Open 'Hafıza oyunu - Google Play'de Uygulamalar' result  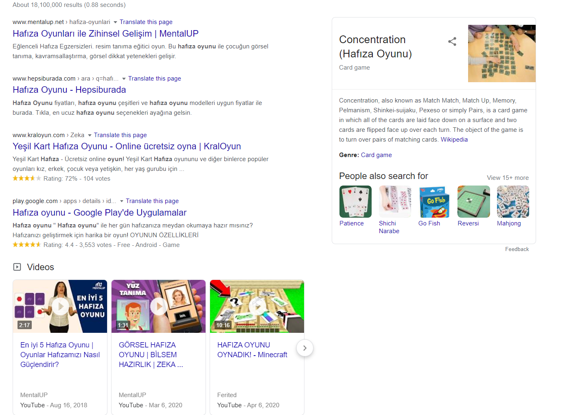tap(99, 212)
